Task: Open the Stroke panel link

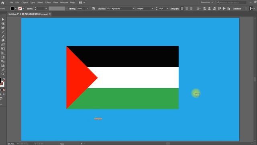Action: click(x=30, y=8)
